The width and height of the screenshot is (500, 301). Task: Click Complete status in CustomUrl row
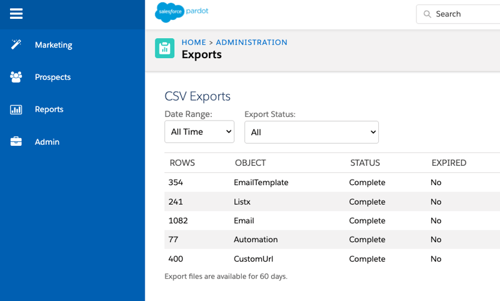click(x=367, y=259)
